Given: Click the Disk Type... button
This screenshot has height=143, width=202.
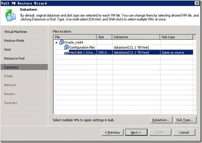Looking at the screenshot, I should tap(185, 120).
